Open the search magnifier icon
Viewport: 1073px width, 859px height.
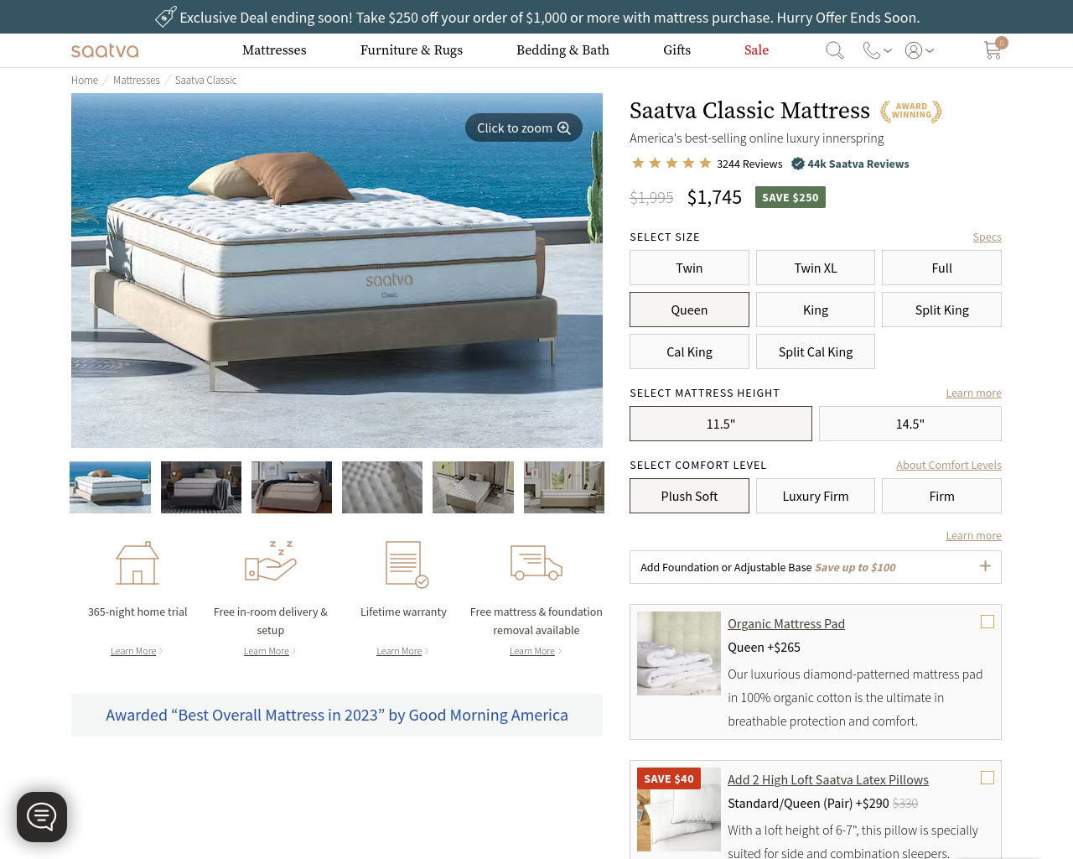(x=834, y=50)
